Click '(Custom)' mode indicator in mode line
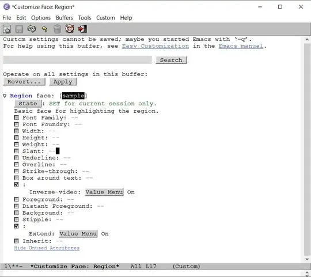The height and width of the screenshot is (277, 311). click(x=186, y=266)
